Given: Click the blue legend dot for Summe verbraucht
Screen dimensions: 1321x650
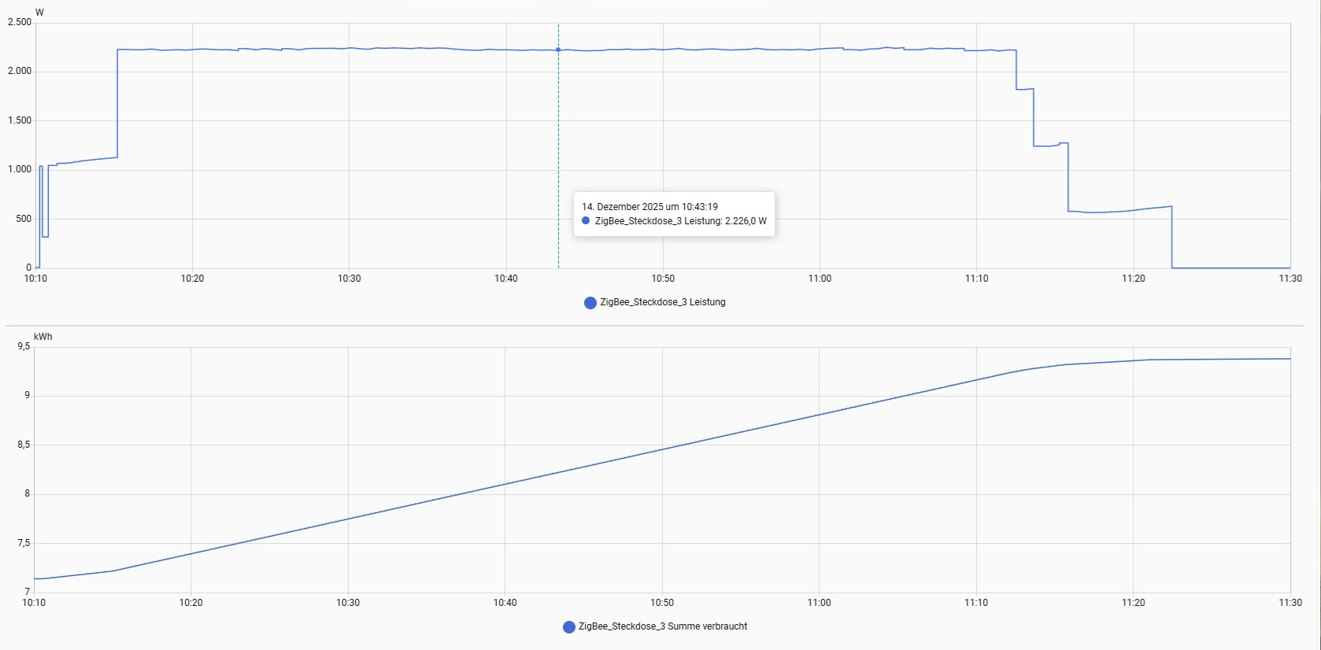Looking at the screenshot, I should click(x=568, y=627).
